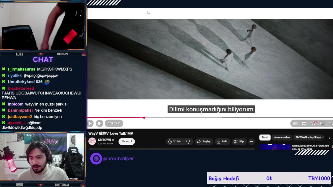
Task: Click username justbeyzam2 in chat
Action: click(20, 117)
